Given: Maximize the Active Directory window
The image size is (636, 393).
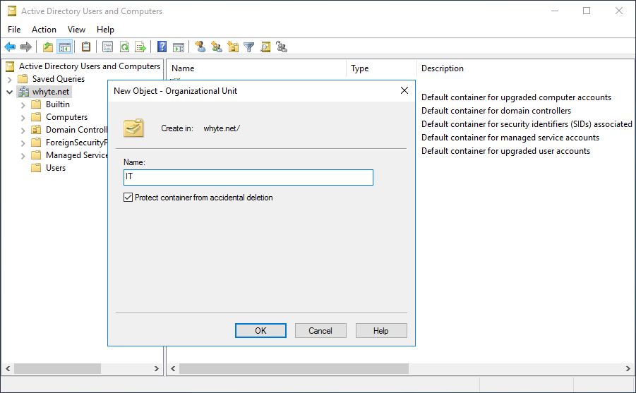Looking at the screenshot, I should click(587, 11).
